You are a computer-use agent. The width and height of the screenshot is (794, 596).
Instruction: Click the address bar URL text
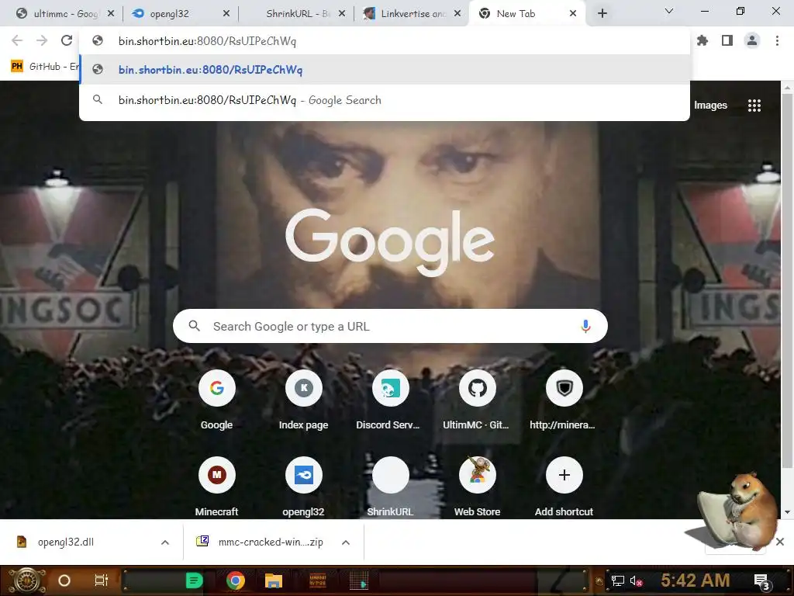click(x=207, y=41)
